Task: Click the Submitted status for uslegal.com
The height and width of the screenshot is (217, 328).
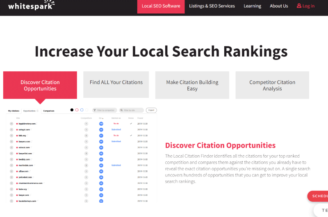Action: click(x=116, y=129)
